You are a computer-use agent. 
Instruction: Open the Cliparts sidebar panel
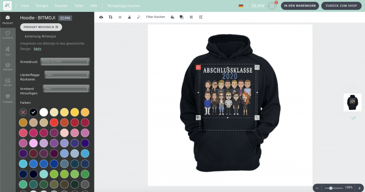pos(8,35)
